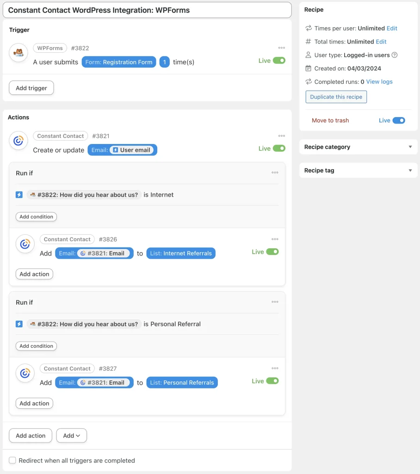
Task: Open View logs for completed runs
Action: click(378, 81)
